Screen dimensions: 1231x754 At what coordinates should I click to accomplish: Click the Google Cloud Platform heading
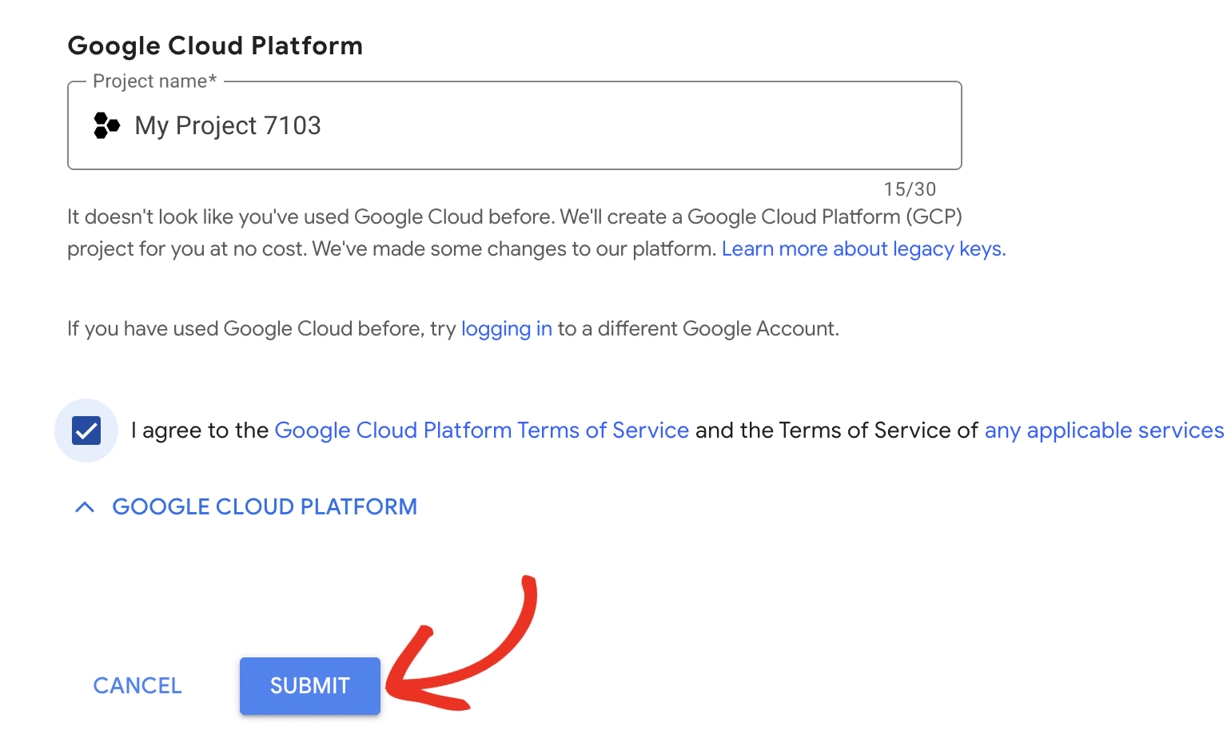pos(215,46)
